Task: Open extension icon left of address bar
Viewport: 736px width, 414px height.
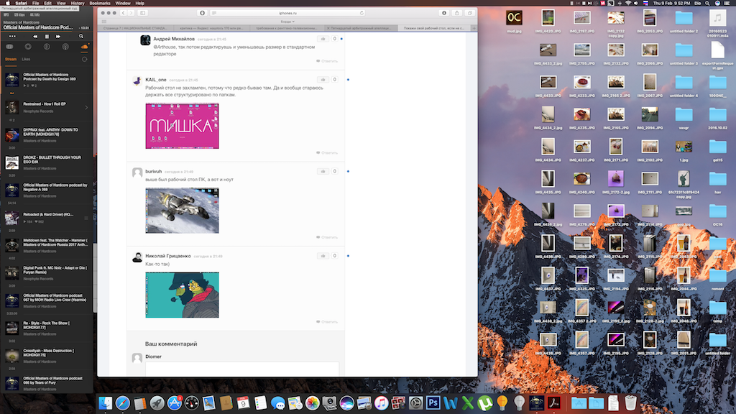Action: click(x=202, y=13)
